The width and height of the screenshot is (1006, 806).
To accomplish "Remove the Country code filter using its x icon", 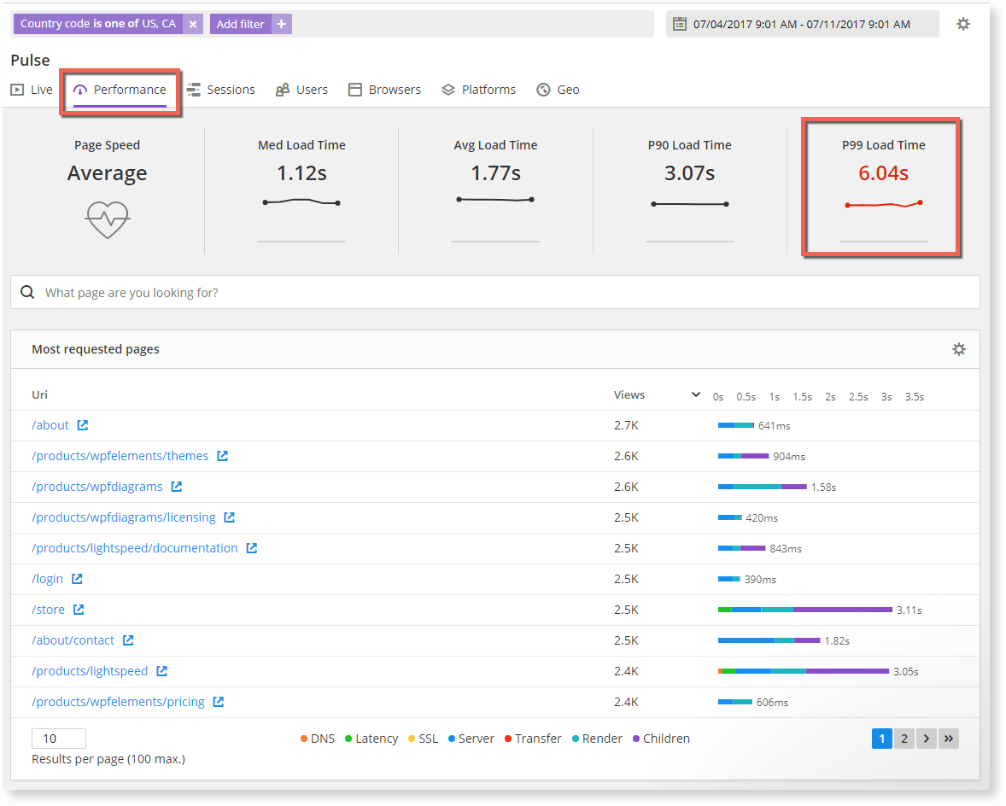I will click(x=193, y=23).
